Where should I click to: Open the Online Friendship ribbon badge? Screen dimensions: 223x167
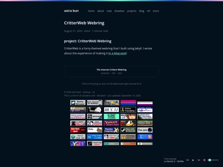[128, 110]
